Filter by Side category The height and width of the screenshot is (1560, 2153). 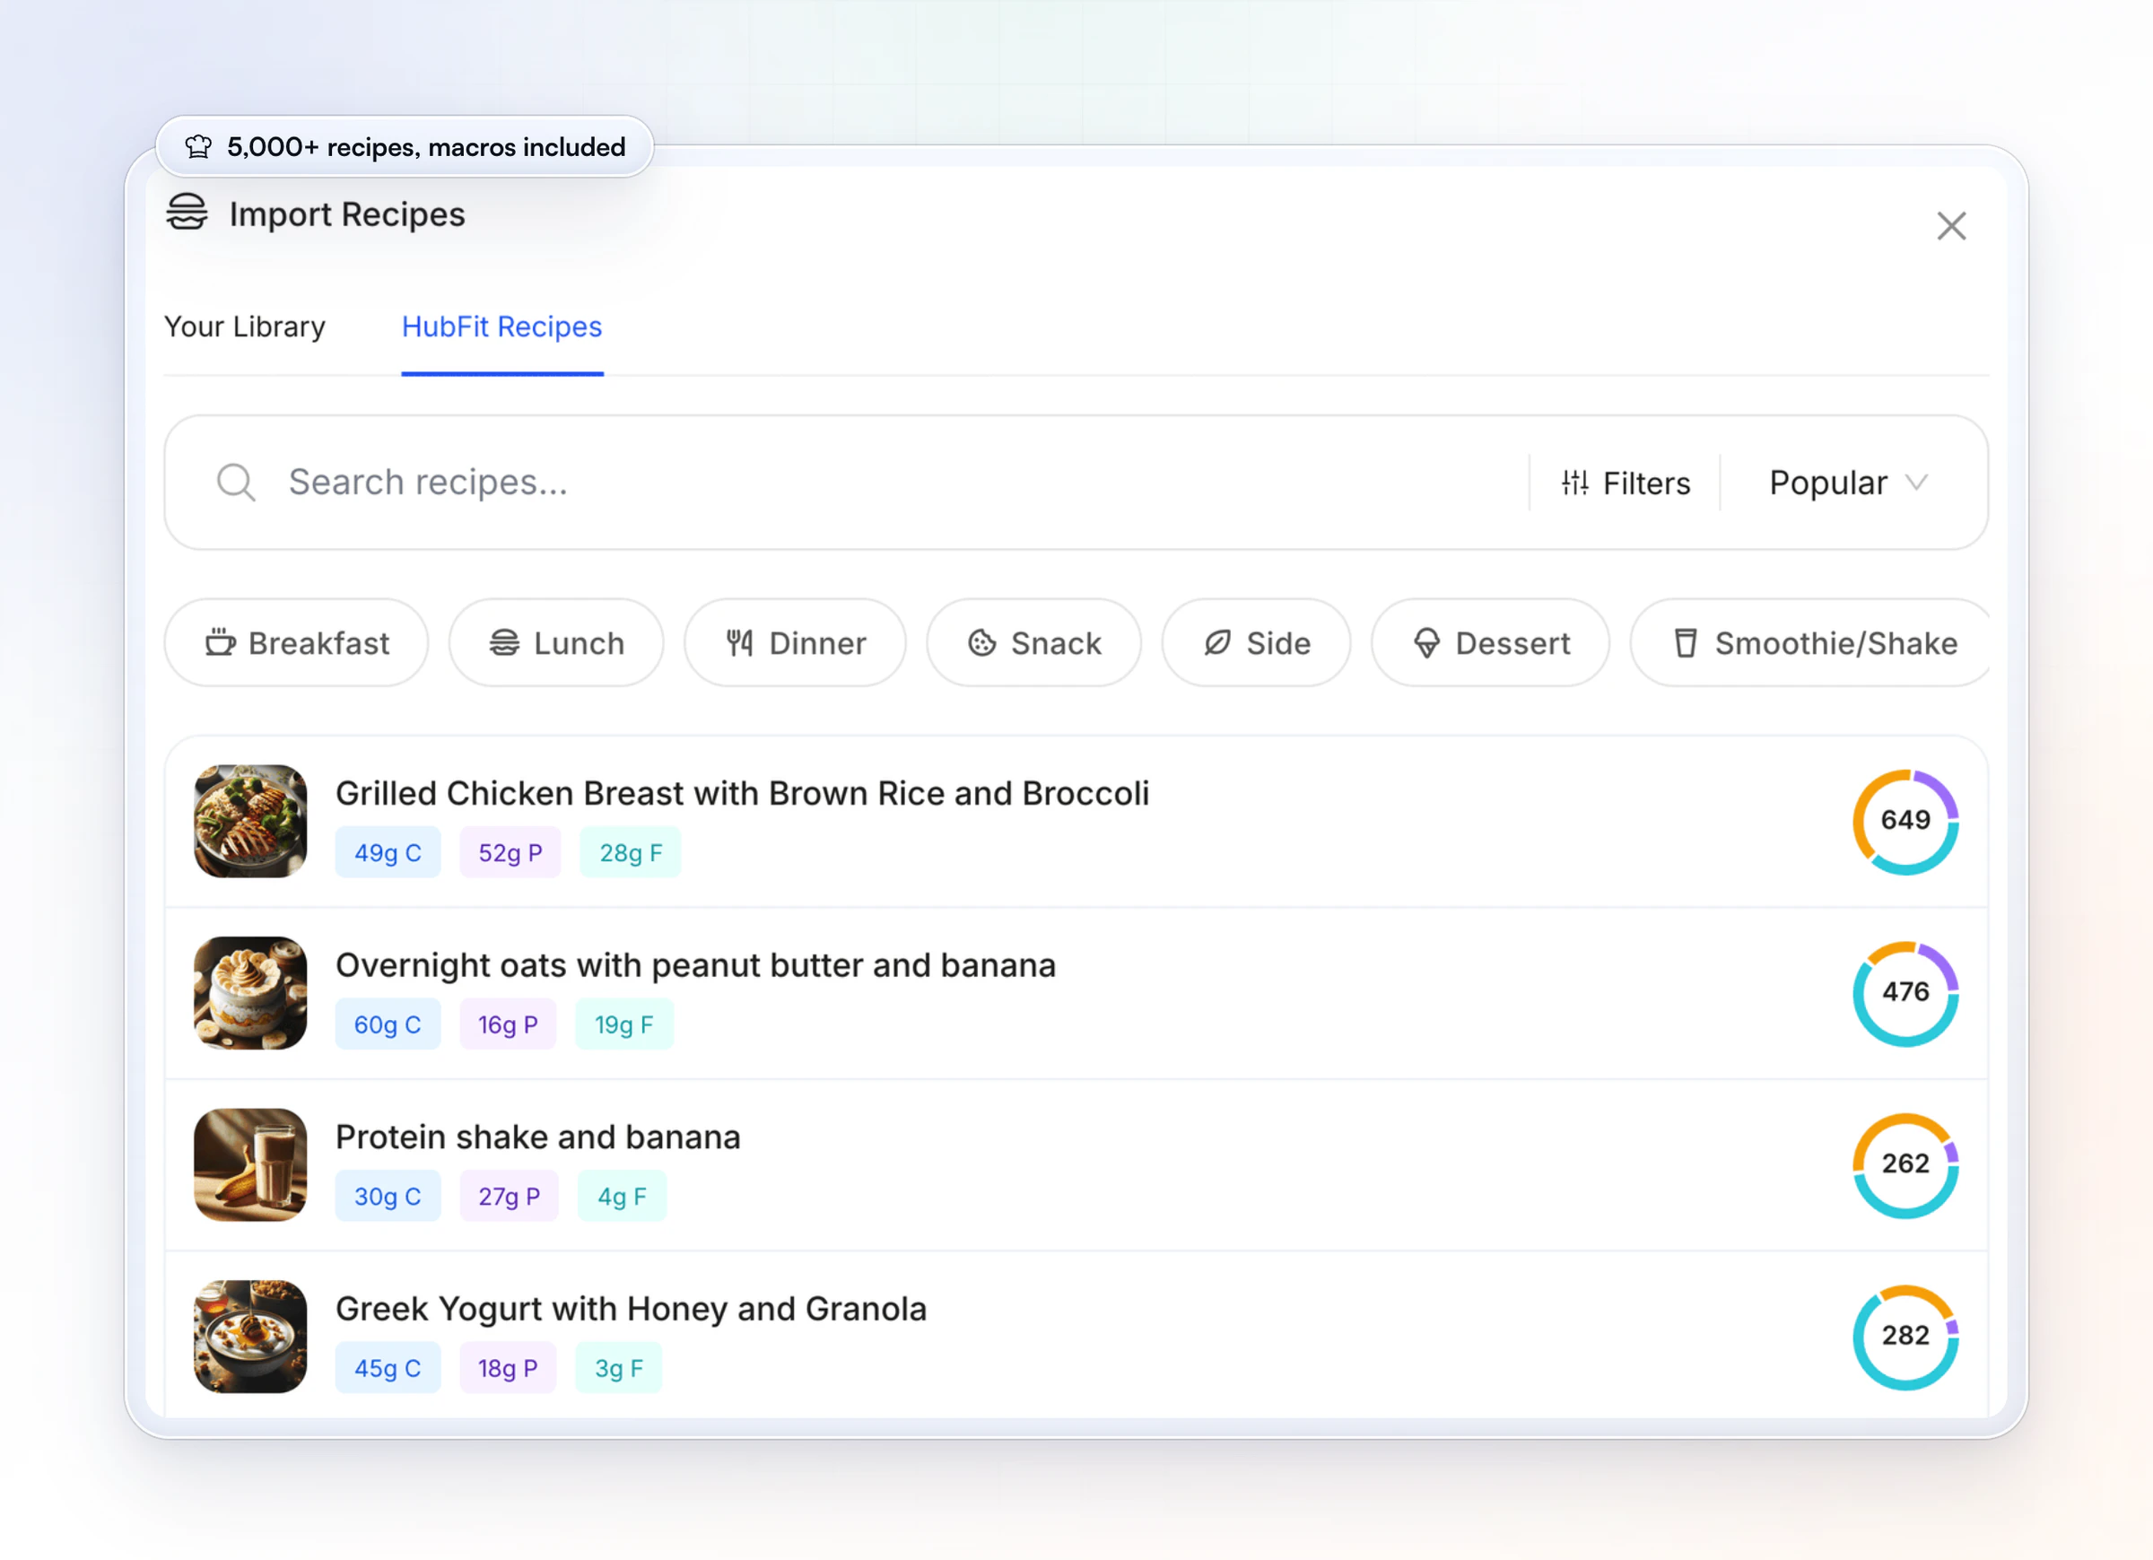1256,643
